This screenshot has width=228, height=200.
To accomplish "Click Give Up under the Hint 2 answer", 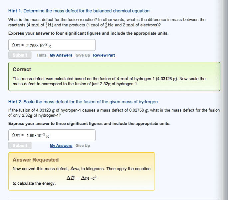I will click(x=83, y=146).
